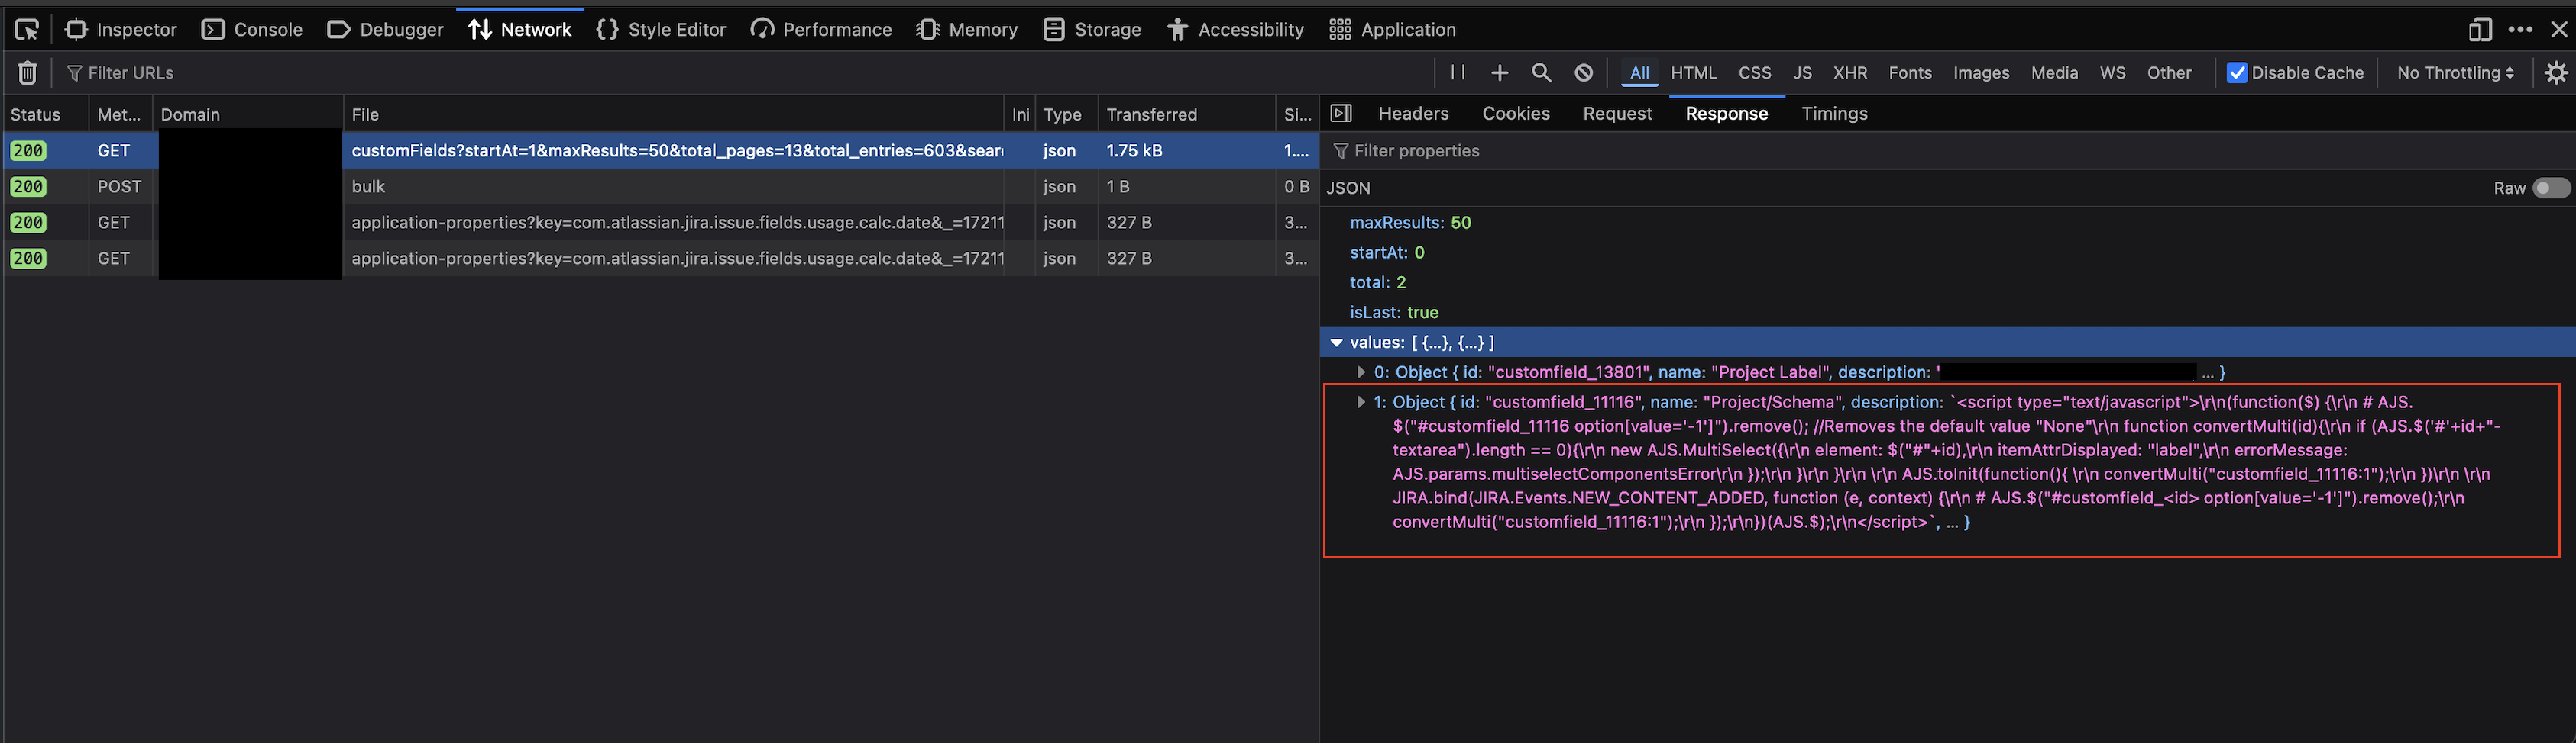The image size is (2576, 743).
Task: Open request blocking panel icon
Action: [1583, 73]
